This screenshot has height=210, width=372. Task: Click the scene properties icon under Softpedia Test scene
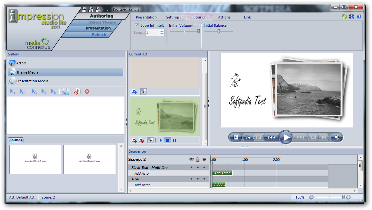click(x=151, y=140)
